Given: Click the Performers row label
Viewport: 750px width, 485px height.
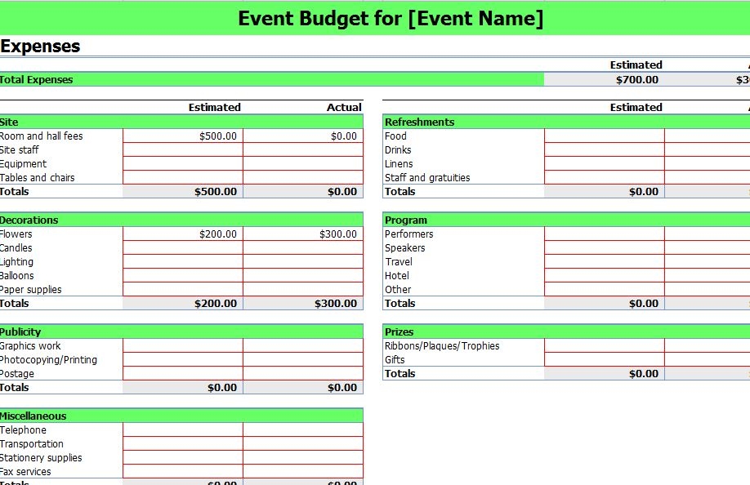Looking at the screenshot, I should pos(409,234).
